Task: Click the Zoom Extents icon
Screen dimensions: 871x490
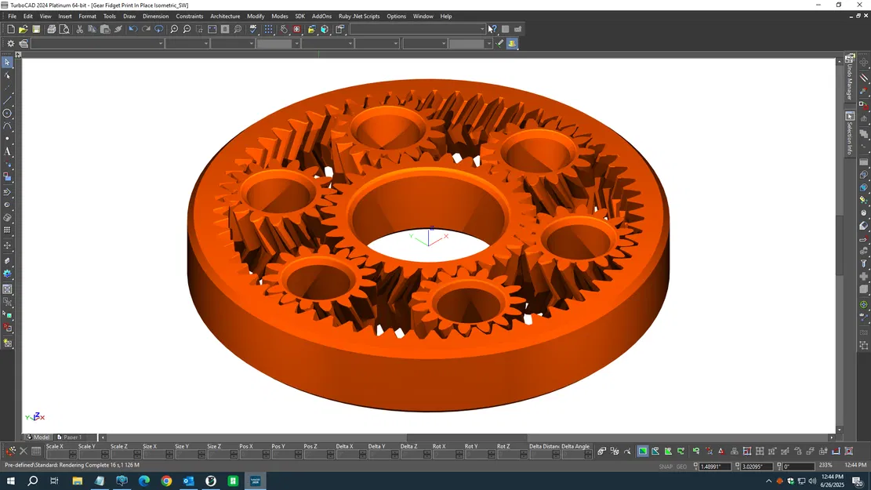Action: [212, 29]
